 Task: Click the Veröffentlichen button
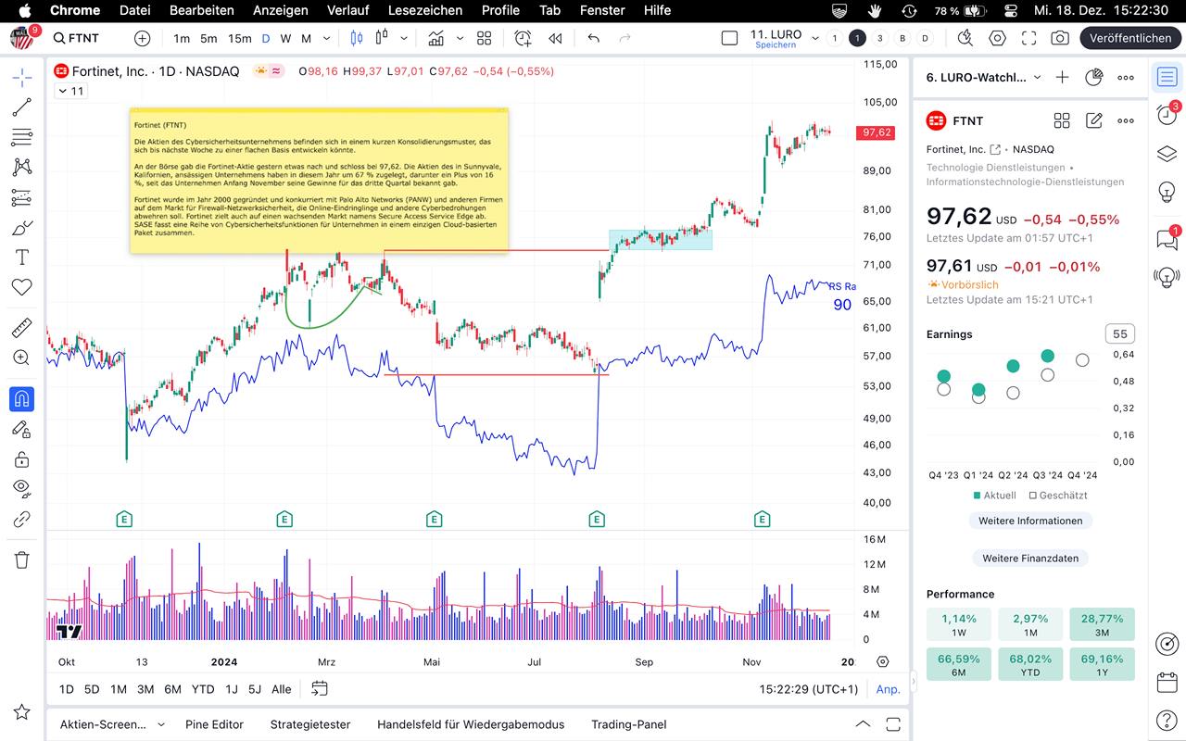click(x=1129, y=38)
